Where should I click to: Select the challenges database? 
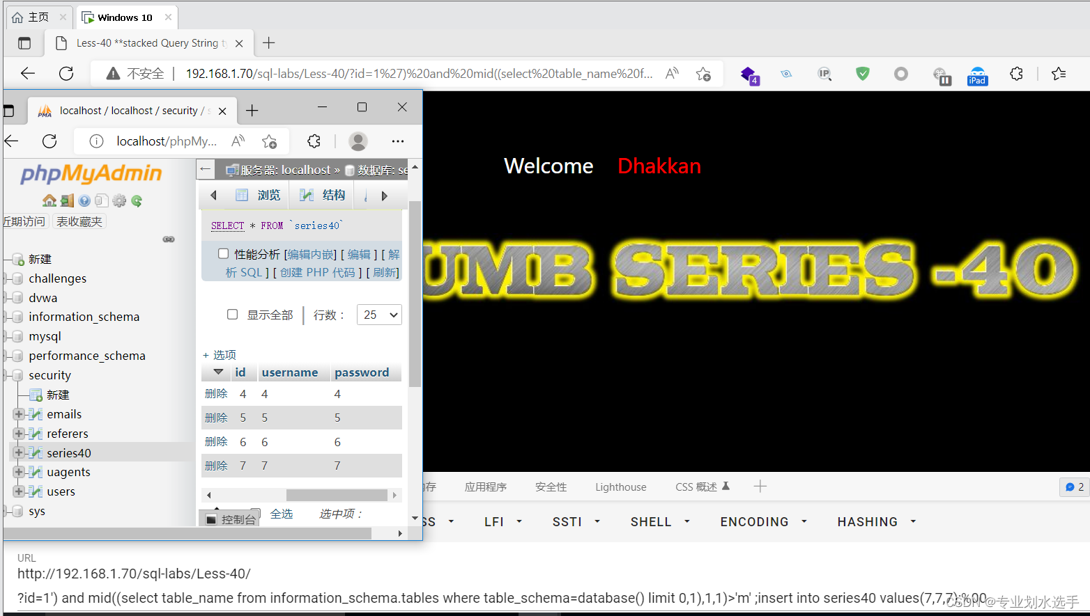(x=57, y=278)
